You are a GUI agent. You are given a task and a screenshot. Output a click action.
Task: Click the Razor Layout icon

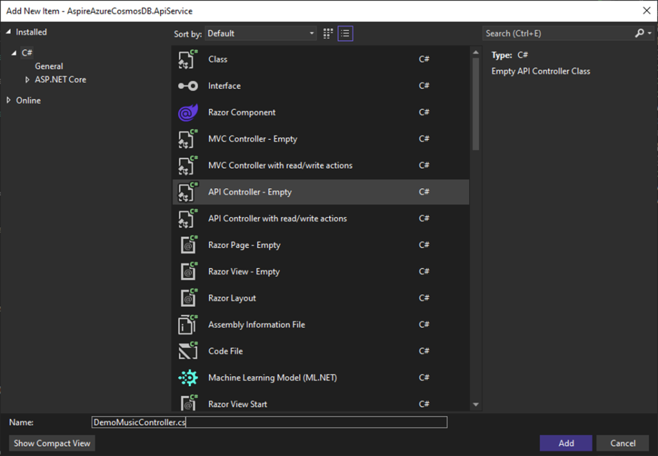tap(188, 298)
